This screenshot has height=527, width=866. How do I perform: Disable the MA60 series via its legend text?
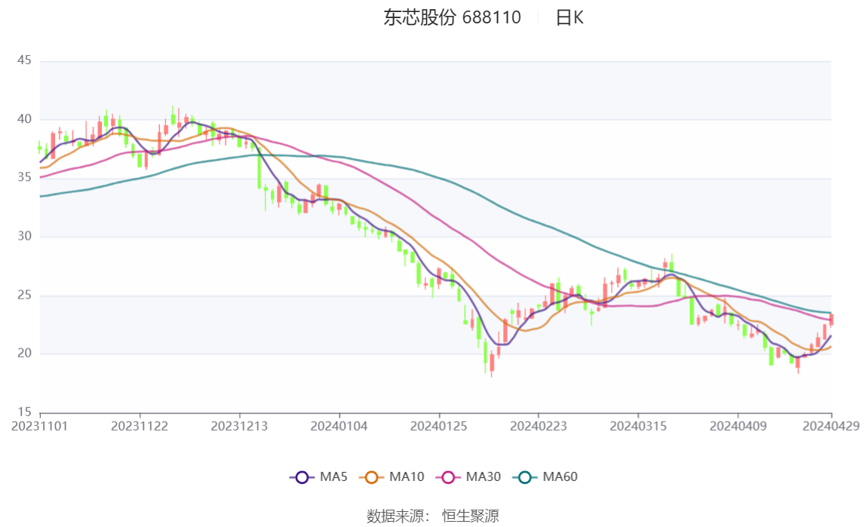(560, 477)
